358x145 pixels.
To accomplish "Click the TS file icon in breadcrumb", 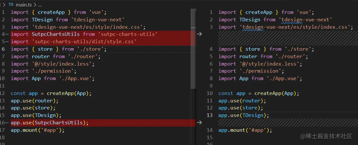I will point(11,5).
